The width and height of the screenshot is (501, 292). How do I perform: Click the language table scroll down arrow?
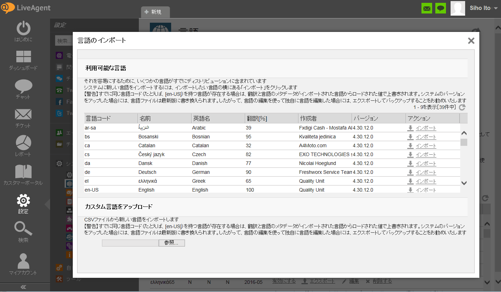click(x=464, y=183)
